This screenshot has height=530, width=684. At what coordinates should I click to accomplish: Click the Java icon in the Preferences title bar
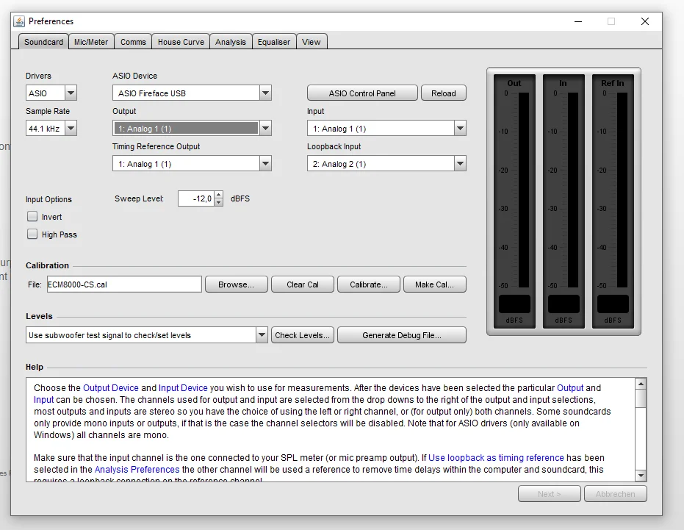tap(19, 21)
